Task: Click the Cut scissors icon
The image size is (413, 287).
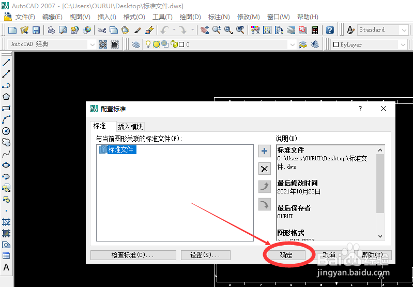Action: click(102, 30)
